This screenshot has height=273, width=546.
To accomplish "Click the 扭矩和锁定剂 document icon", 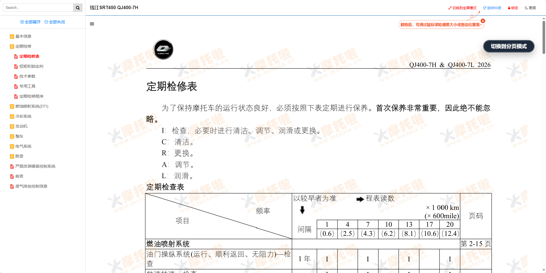I will pyautogui.click(x=16, y=67).
